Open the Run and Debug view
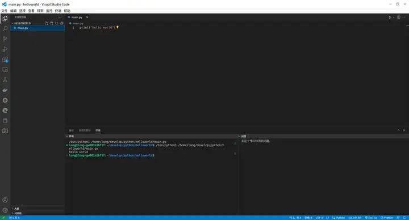This screenshot has height=220, width=409. [5, 49]
